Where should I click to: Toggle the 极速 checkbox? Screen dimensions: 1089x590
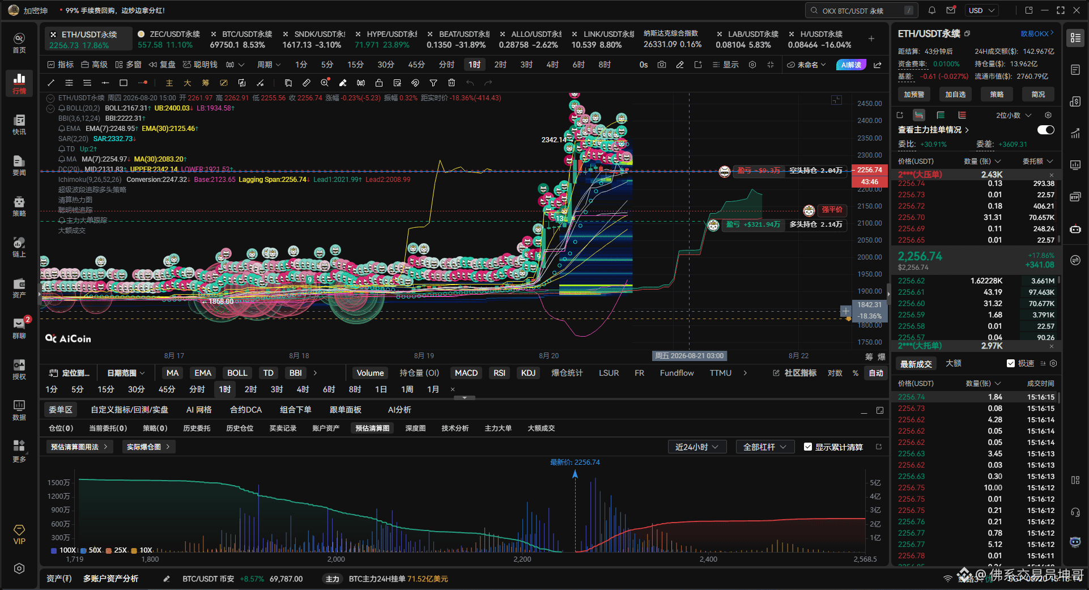pyautogui.click(x=1011, y=363)
